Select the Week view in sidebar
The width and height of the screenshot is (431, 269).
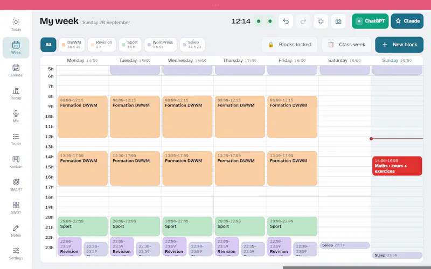pos(16,47)
